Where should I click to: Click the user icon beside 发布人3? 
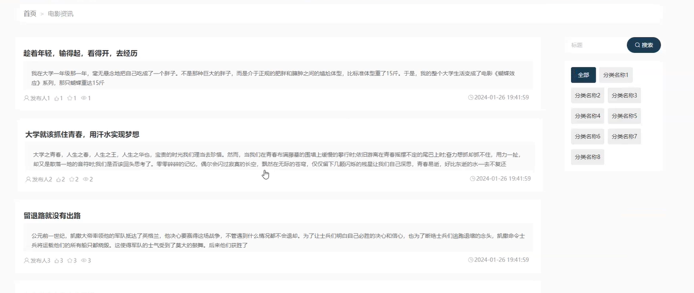coord(27,261)
